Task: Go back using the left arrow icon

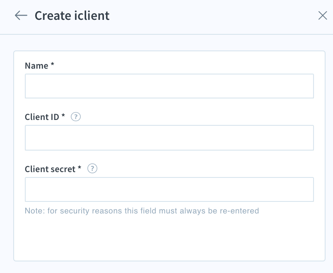Action: [x=21, y=15]
